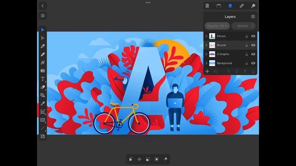Expand the A Graphic layer
This screenshot has height=166, width=296.
pos(206,54)
